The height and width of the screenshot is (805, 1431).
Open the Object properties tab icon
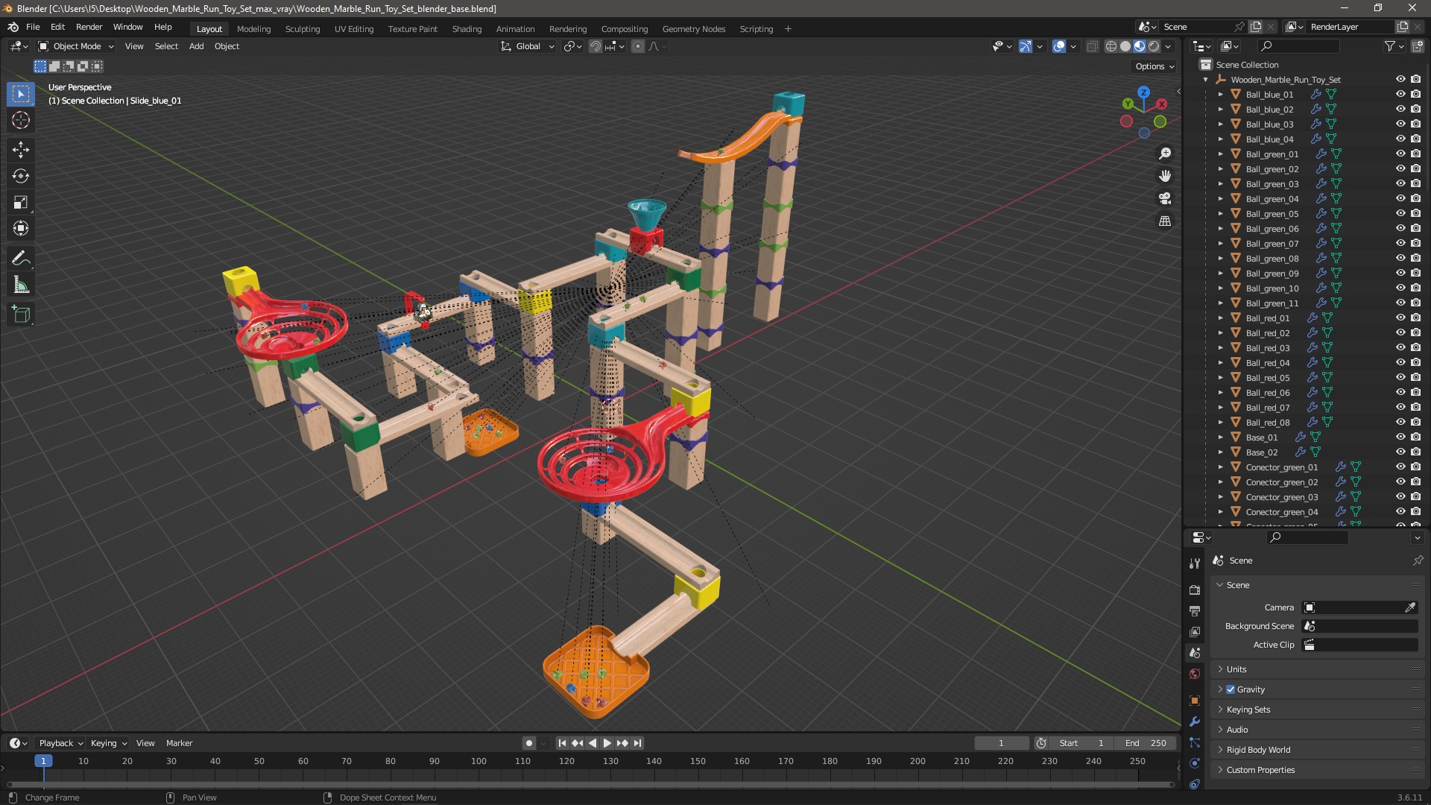pyautogui.click(x=1195, y=701)
